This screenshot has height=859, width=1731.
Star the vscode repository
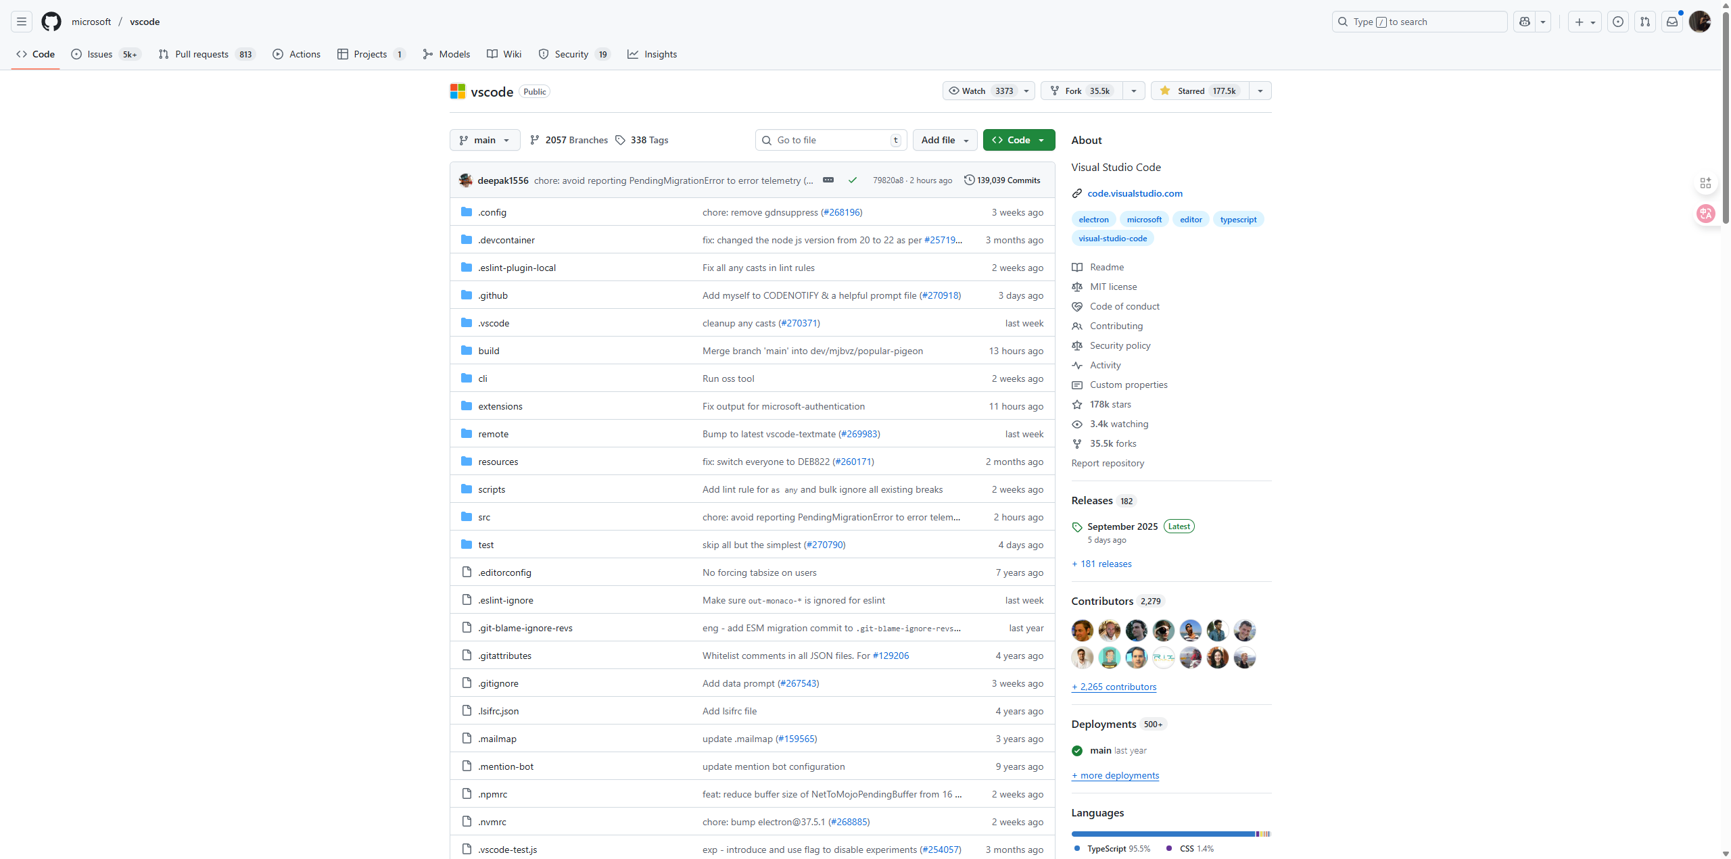click(1200, 90)
